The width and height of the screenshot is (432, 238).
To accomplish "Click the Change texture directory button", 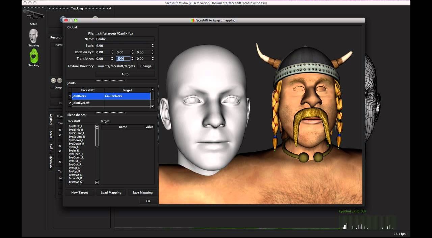I will tap(146, 66).
